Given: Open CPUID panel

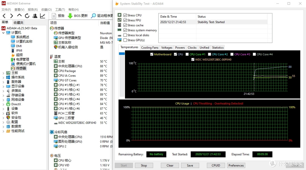Looking at the screenshot, I should coord(216,165).
